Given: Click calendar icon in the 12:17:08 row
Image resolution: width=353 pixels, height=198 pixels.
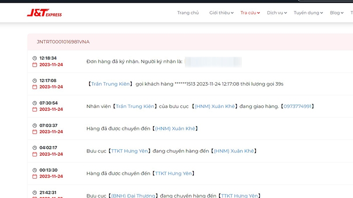Looking at the screenshot, I should point(35,87).
